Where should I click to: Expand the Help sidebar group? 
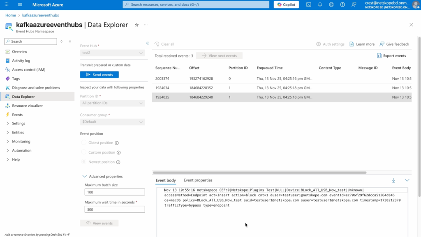pos(7,159)
